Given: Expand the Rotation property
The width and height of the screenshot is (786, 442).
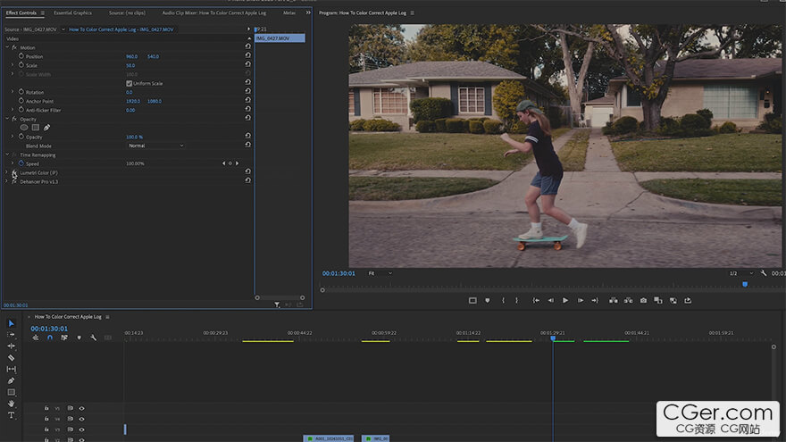Looking at the screenshot, I should [13, 92].
